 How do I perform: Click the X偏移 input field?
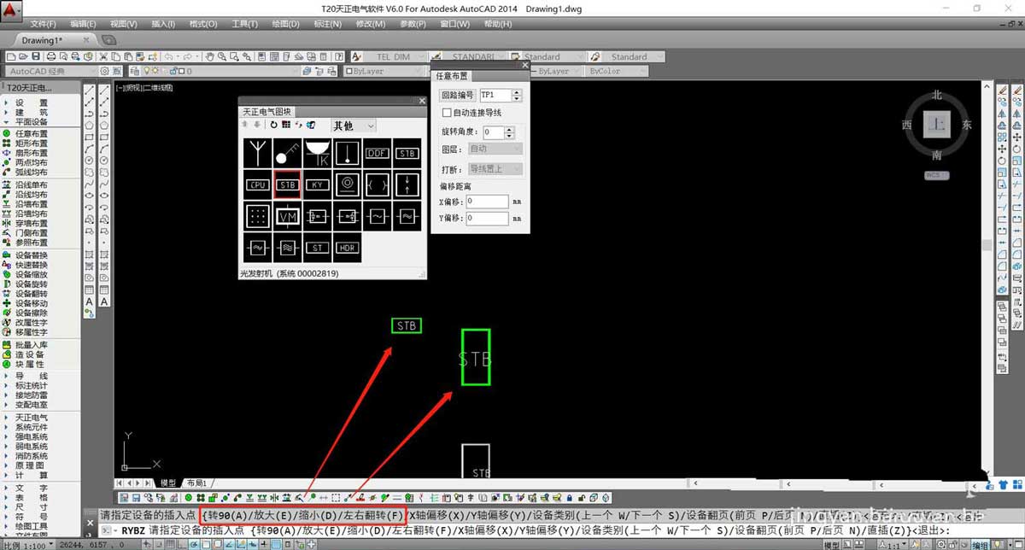pos(488,202)
